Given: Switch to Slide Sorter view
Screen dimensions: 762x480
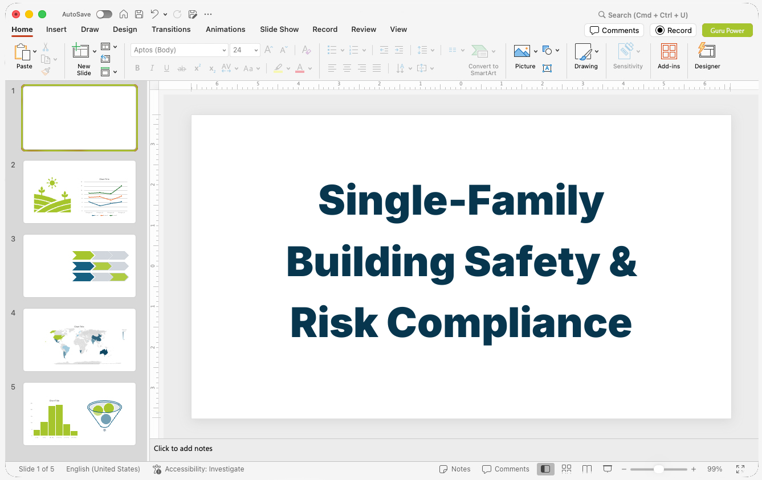Looking at the screenshot, I should point(567,469).
